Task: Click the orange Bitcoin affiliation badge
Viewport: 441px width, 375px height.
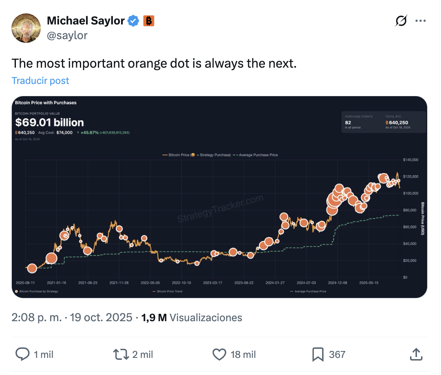Action: [149, 21]
